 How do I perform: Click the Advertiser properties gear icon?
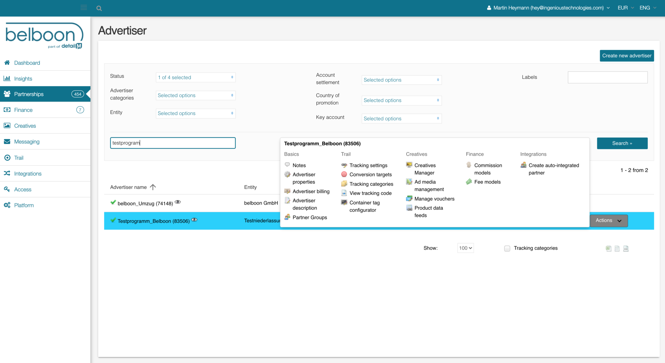click(287, 174)
